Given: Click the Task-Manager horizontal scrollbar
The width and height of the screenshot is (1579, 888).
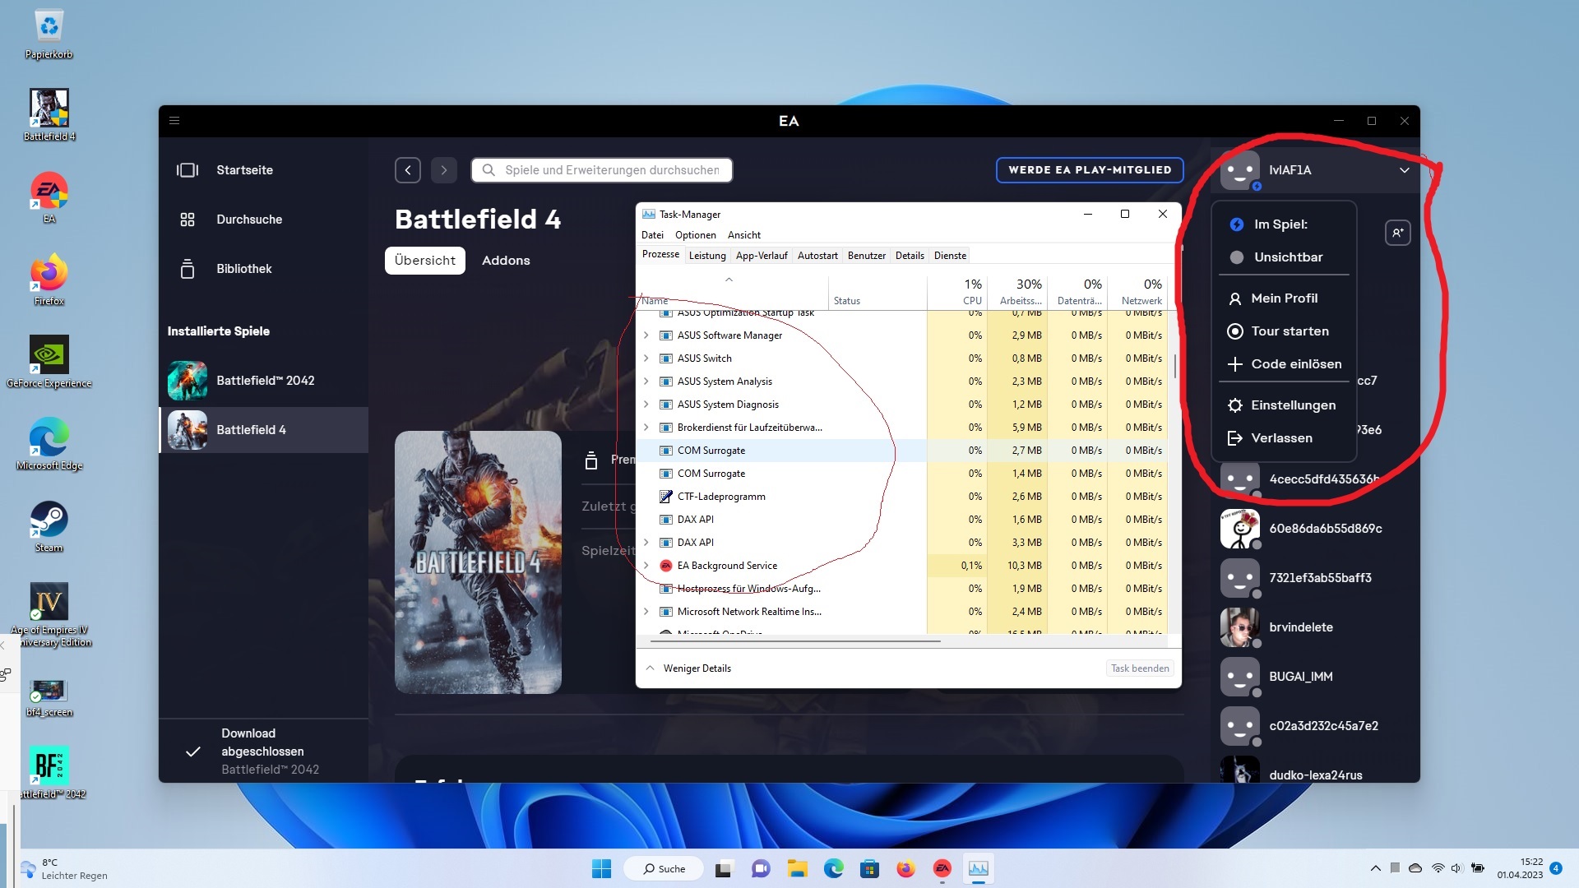Looking at the screenshot, I should [x=794, y=641].
